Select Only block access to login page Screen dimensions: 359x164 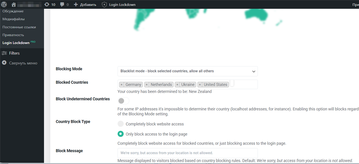pos(121,134)
